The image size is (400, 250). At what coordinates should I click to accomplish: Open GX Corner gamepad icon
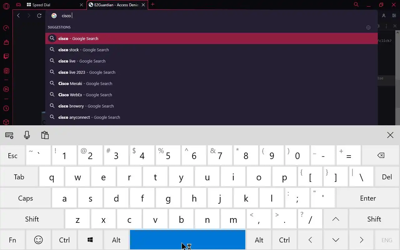[x=18, y=5]
